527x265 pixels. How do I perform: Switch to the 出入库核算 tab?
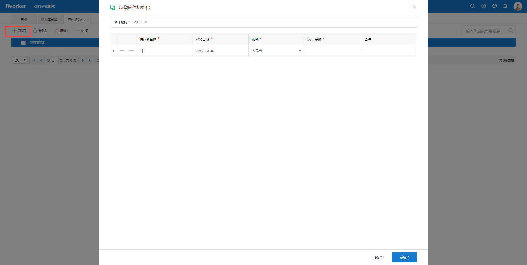[49, 19]
